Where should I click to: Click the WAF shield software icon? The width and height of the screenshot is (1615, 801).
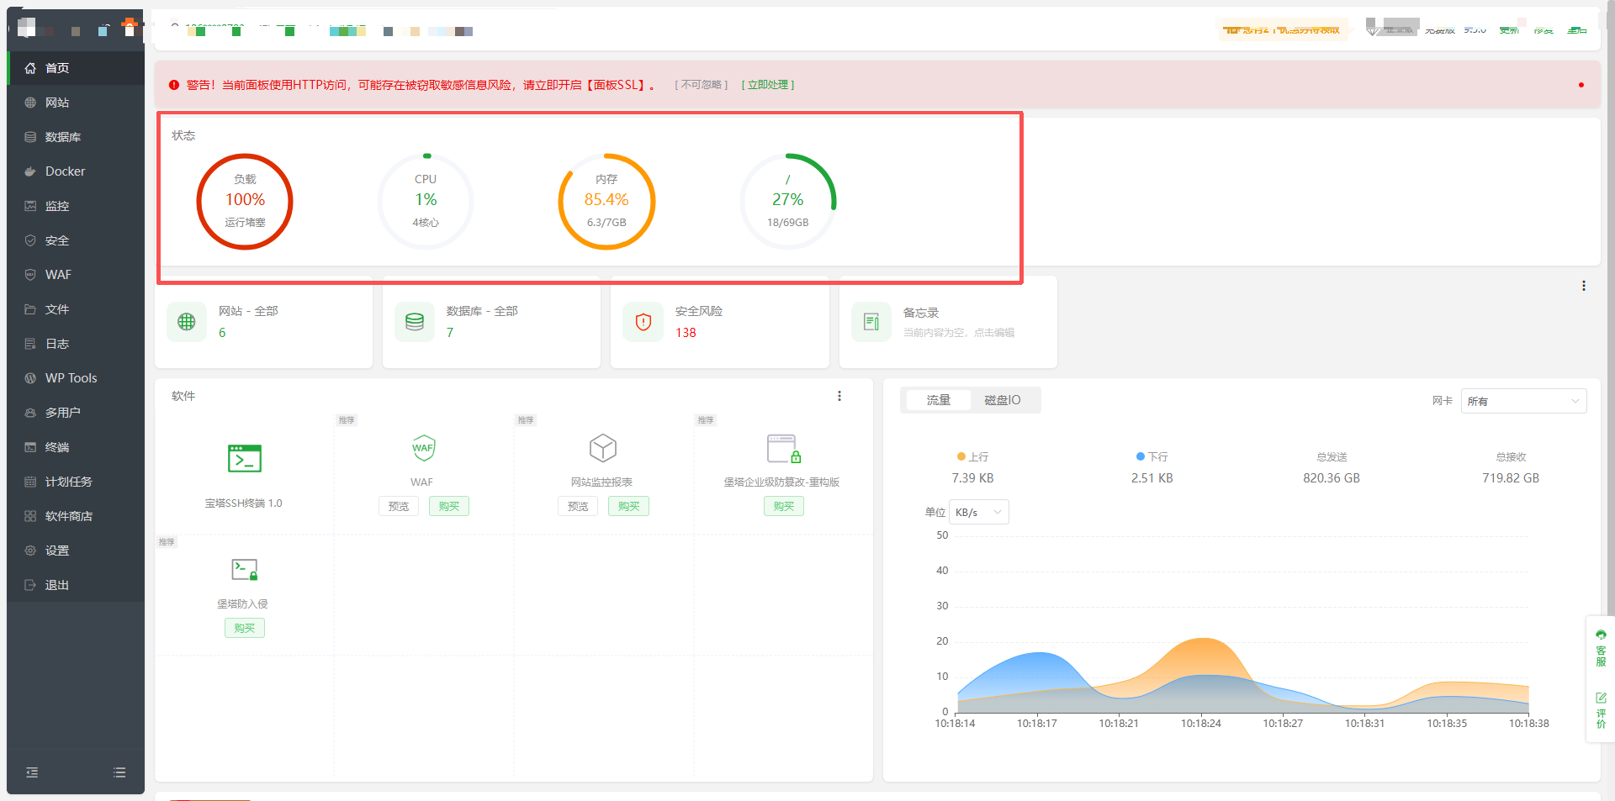423,448
